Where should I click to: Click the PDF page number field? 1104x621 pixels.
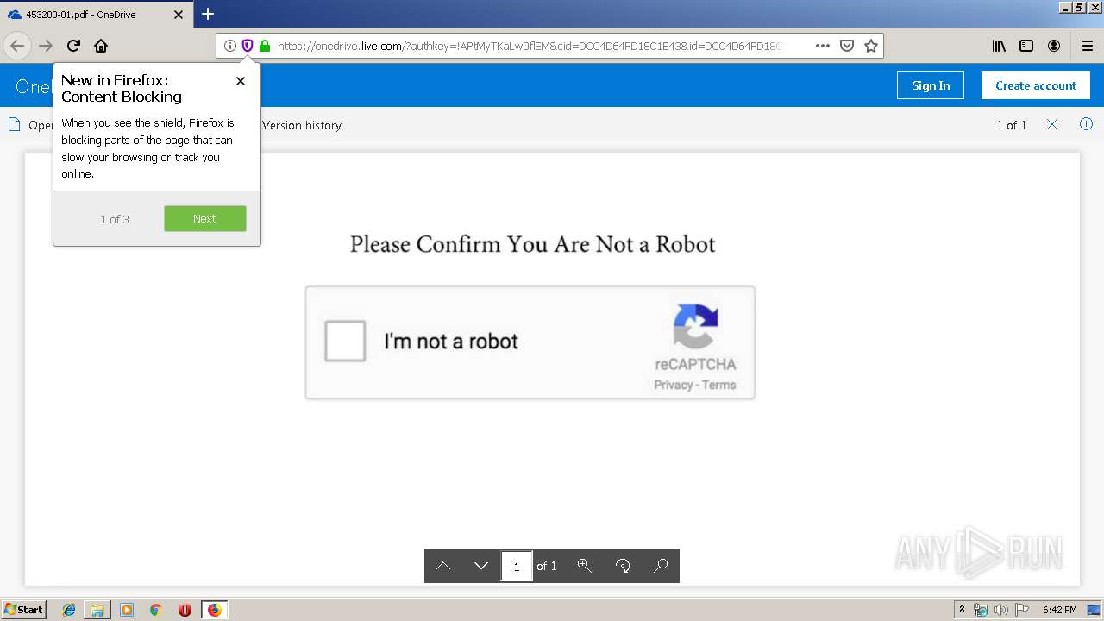(x=517, y=566)
